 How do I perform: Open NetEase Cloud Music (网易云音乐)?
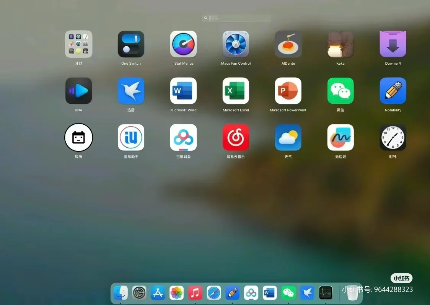click(236, 137)
